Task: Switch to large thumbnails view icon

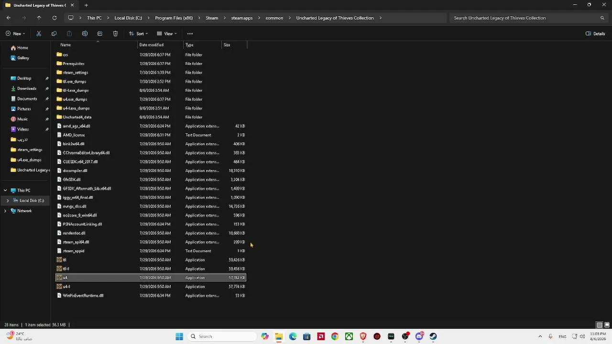Action: point(606,325)
